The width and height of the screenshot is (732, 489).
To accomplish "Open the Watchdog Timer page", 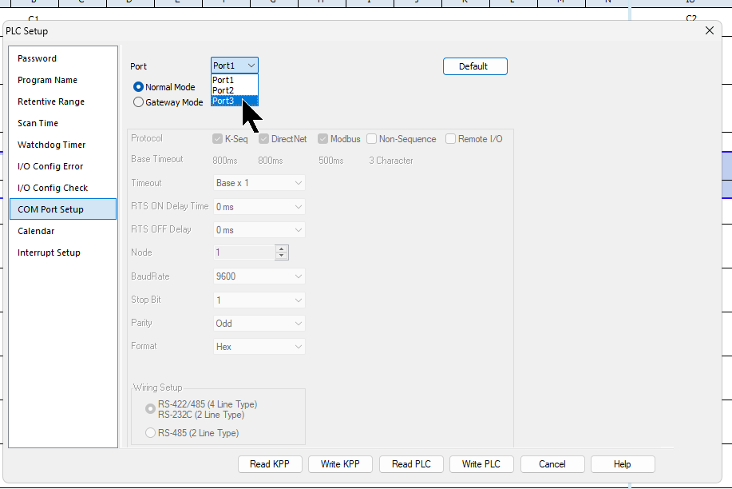I will point(63,145).
